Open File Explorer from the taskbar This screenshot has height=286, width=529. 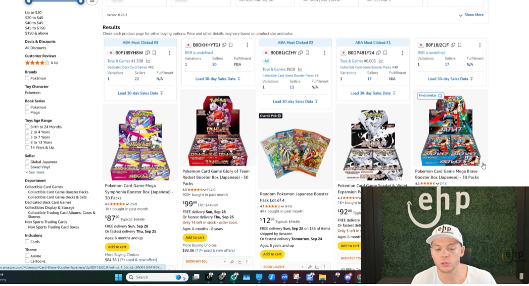click(322, 277)
